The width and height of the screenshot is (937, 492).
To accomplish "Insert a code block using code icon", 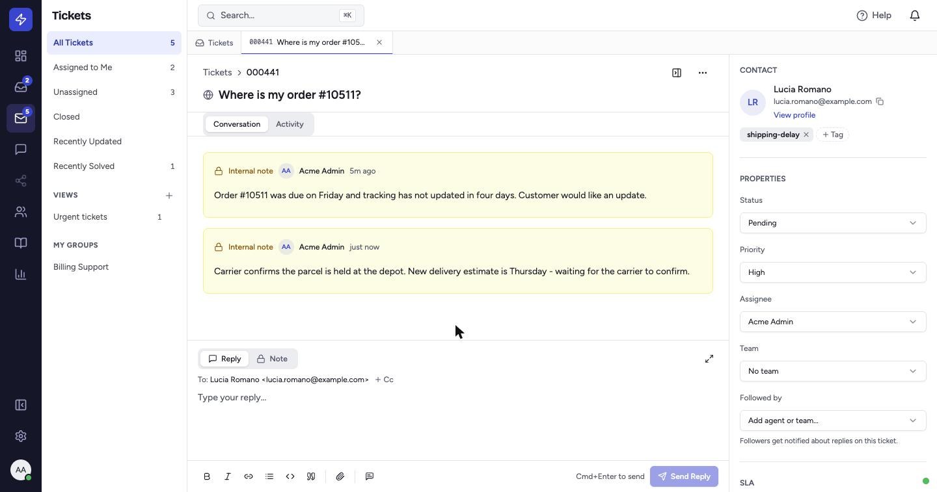I will pos(290,476).
